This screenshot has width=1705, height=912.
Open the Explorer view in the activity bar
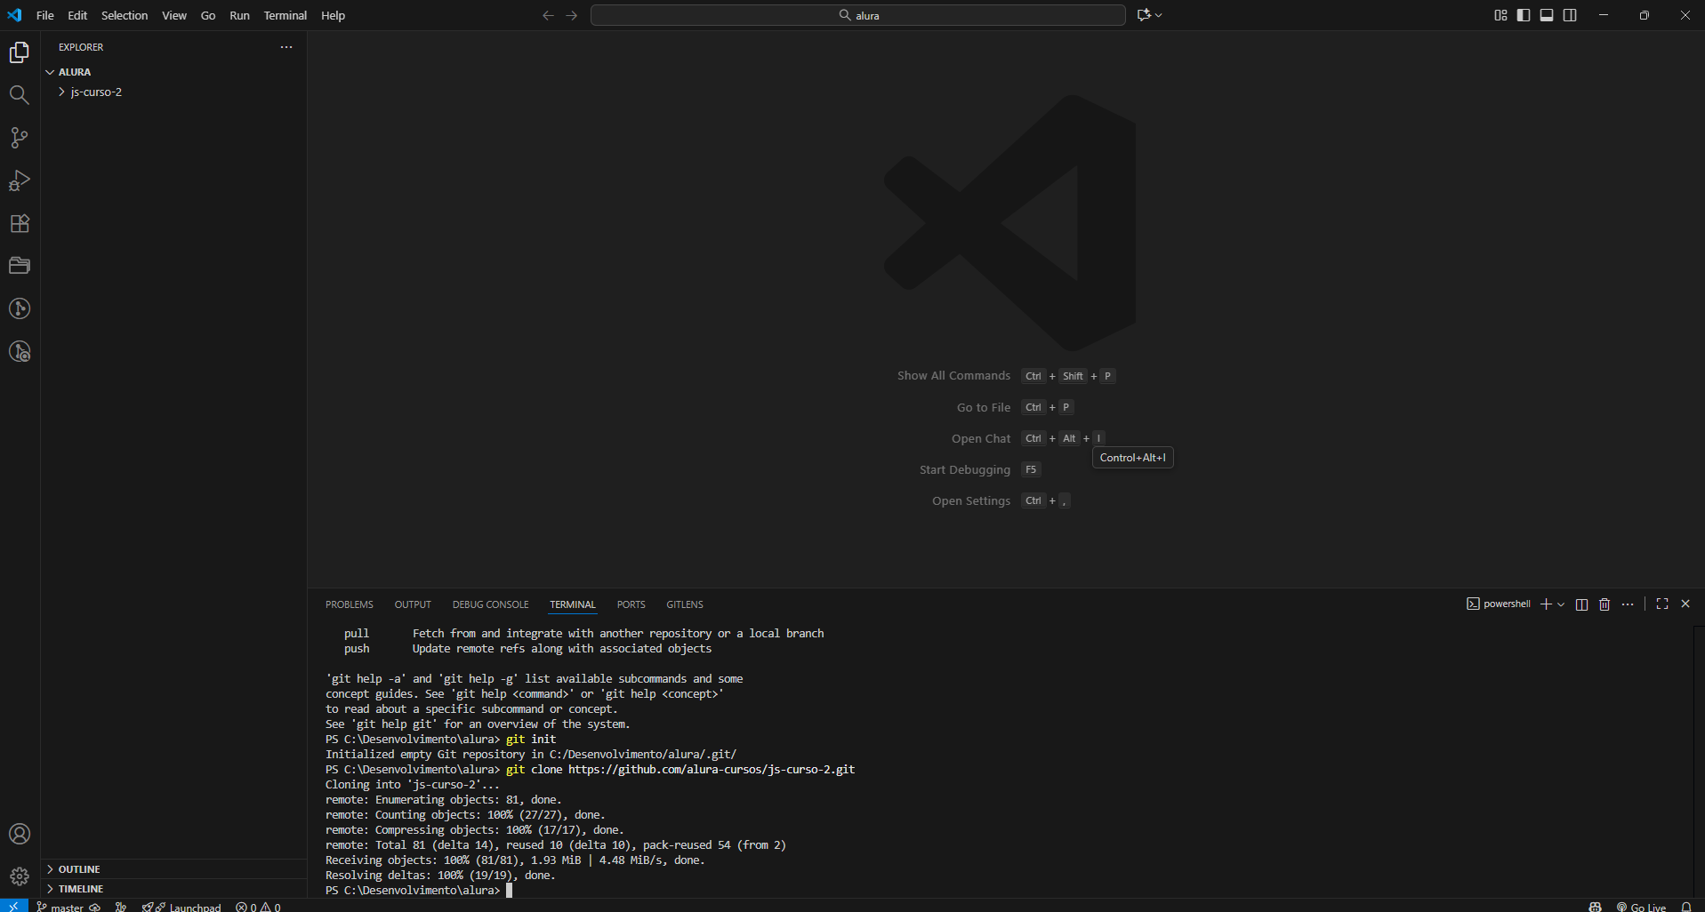pos(20,52)
